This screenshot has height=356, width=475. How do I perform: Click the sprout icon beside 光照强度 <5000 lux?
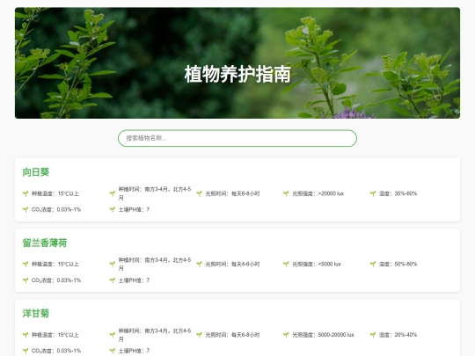point(286,265)
